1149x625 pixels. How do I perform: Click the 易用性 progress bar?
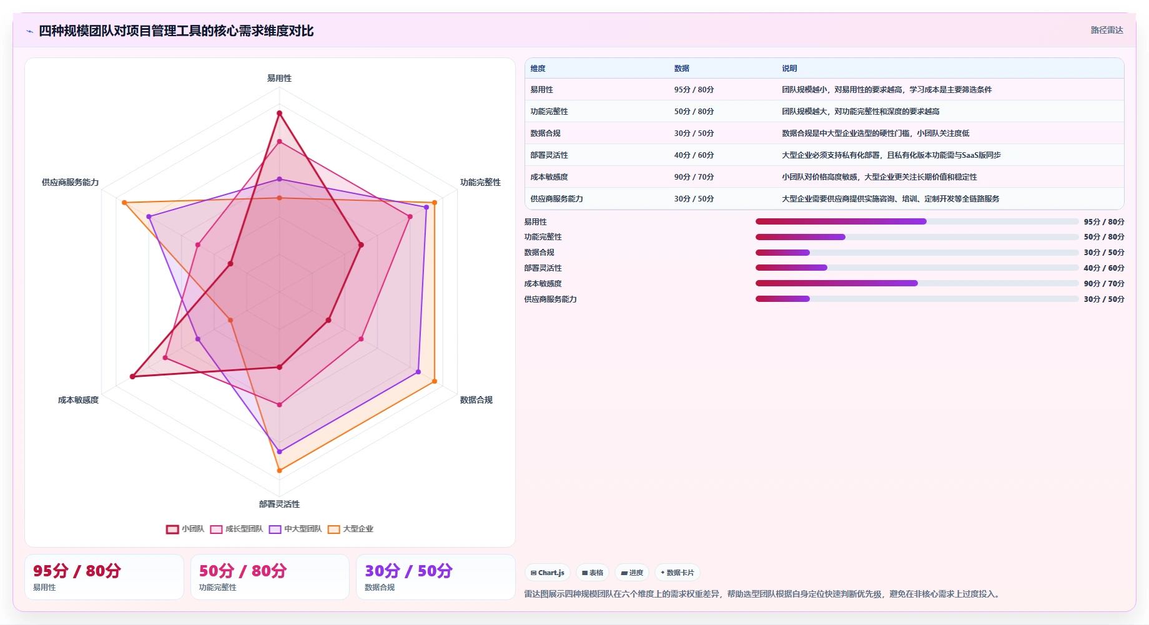[917, 221]
